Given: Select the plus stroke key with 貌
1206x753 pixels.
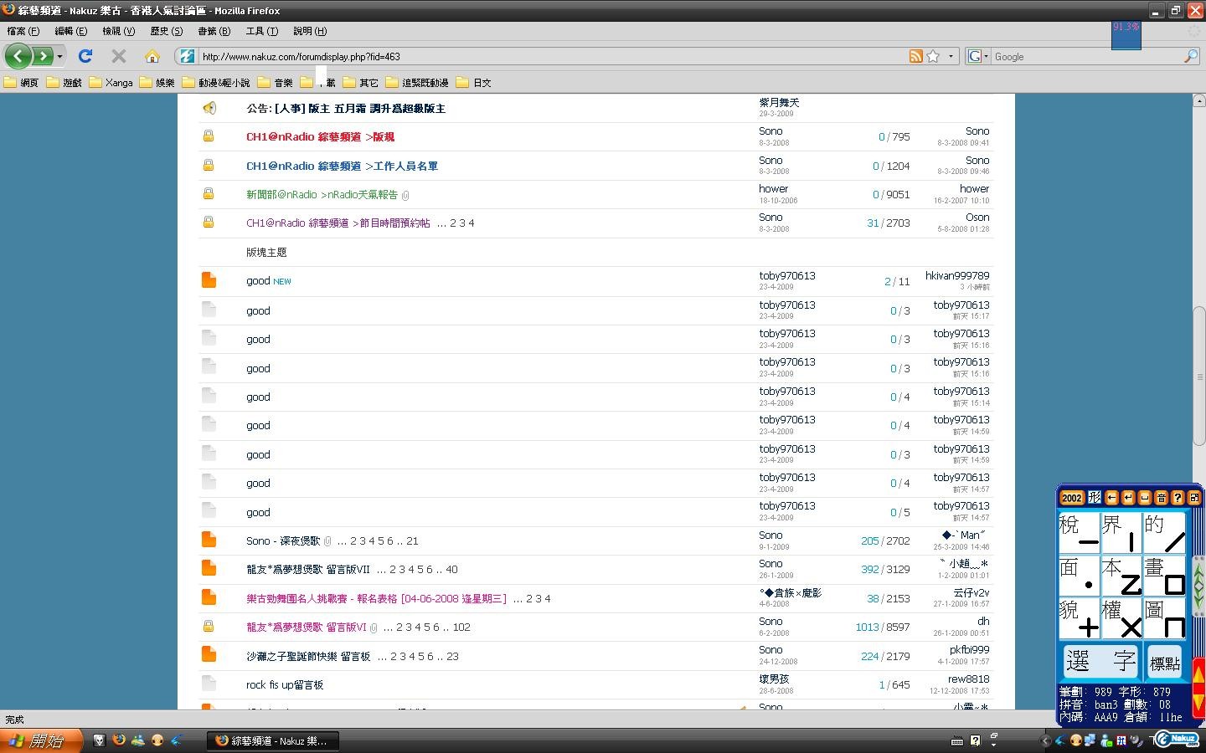Looking at the screenshot, I should point(1080,619).
